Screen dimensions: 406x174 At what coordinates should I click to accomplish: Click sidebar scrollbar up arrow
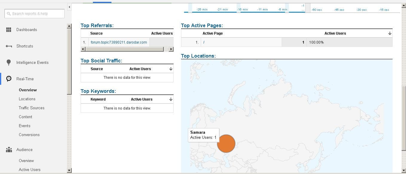[69, 26]
